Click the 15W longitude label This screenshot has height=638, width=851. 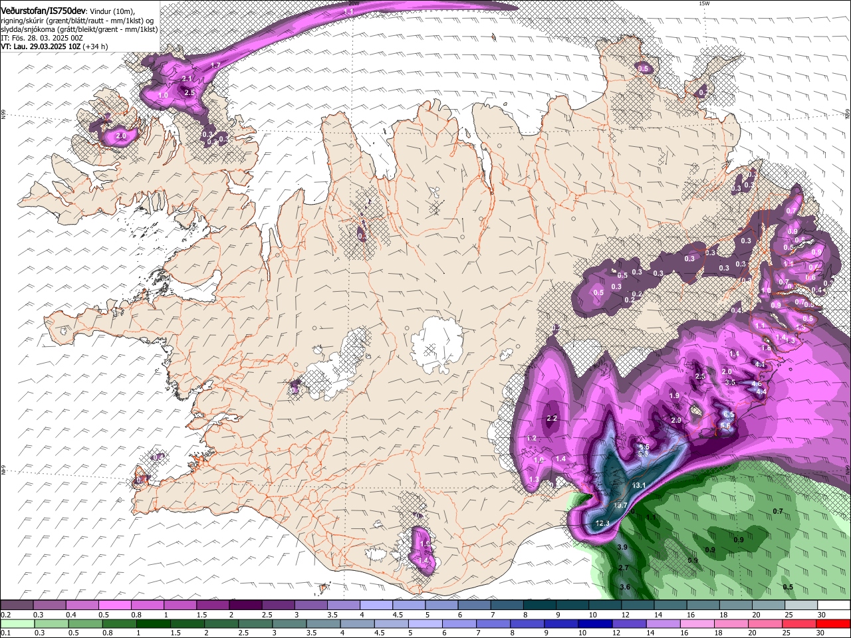[704, 3]
